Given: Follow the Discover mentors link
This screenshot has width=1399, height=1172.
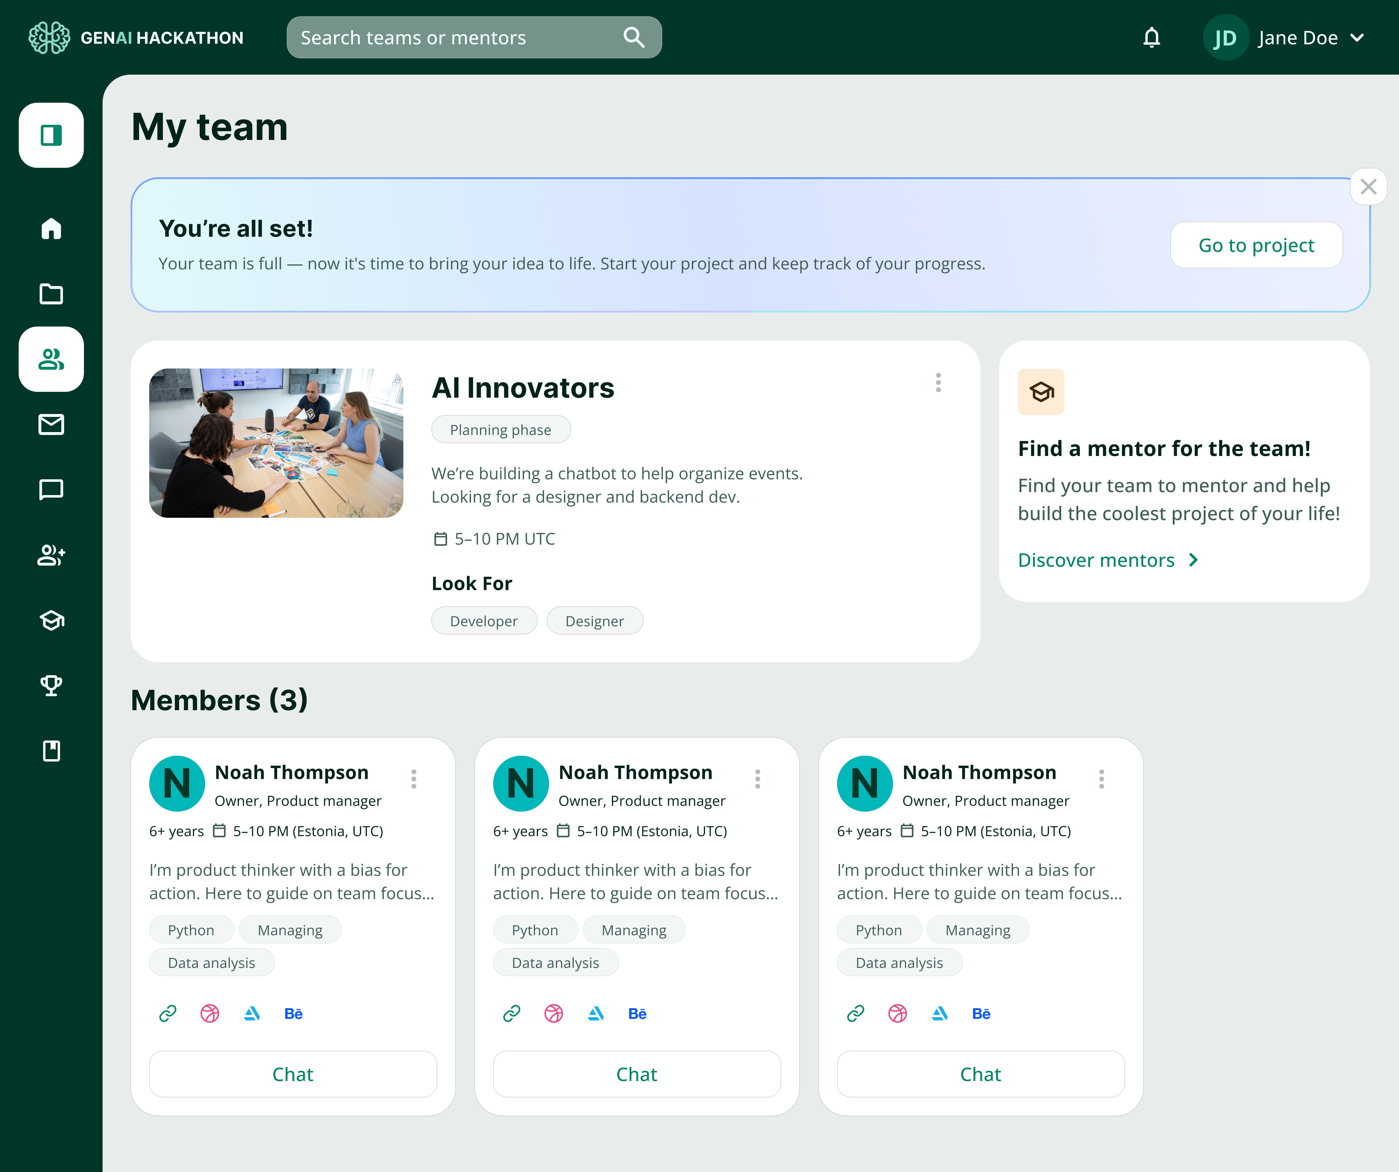Looking at the screenshot, I should (x=1108, y=560).
